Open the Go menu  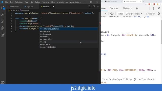[x=32, y=2]
